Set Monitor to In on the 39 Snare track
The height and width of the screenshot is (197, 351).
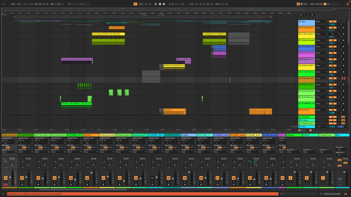[x=20, y=147]
